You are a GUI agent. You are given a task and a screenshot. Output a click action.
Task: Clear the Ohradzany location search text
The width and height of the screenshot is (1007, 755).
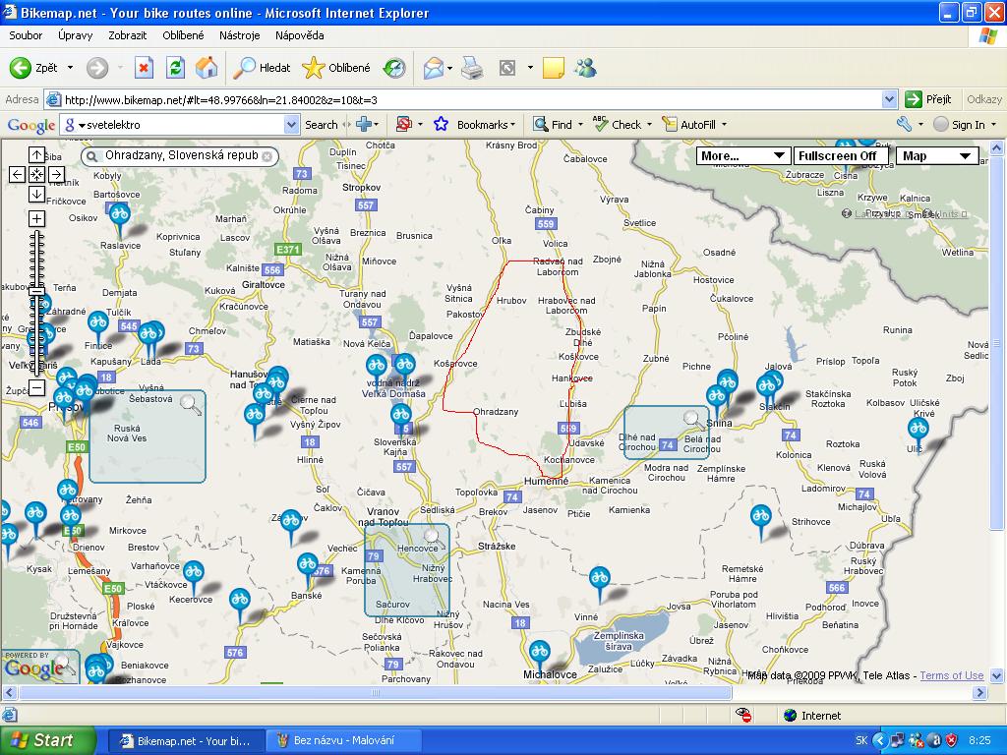(267, 155)
